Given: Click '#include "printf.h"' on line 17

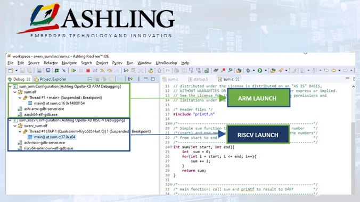Looking at the screenshot, I should pyautogui.click(x=194, y=114).
